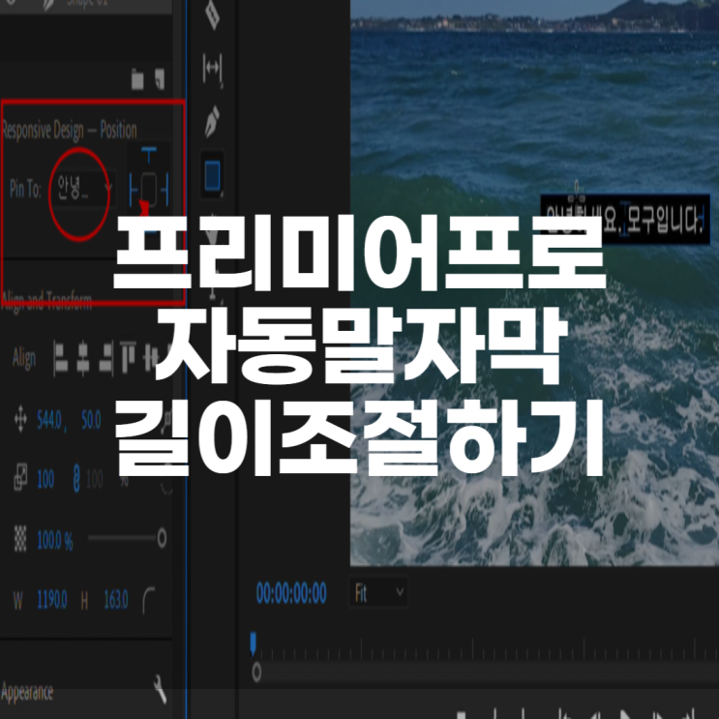
Task: Click the opacity slider handle
Action: pyautogui.click(x=162, y=538)
